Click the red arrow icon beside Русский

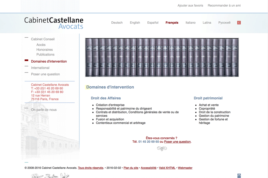click(239, 23)
